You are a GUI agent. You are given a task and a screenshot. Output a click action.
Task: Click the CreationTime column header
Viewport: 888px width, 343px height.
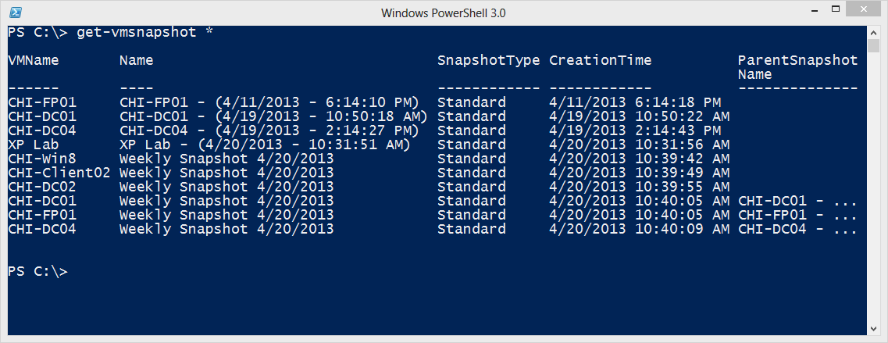point(601,60)
